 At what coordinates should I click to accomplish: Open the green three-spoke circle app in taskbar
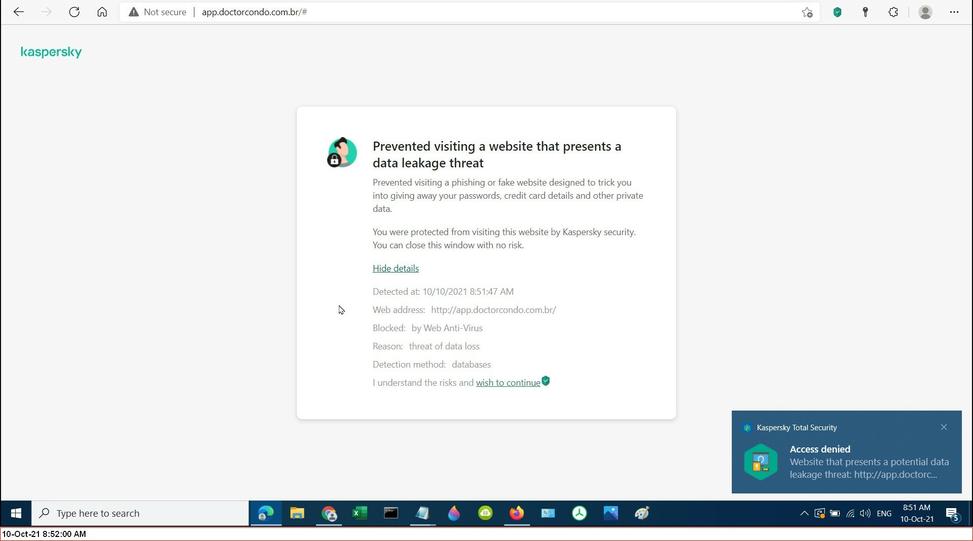(x=580, y=514)
